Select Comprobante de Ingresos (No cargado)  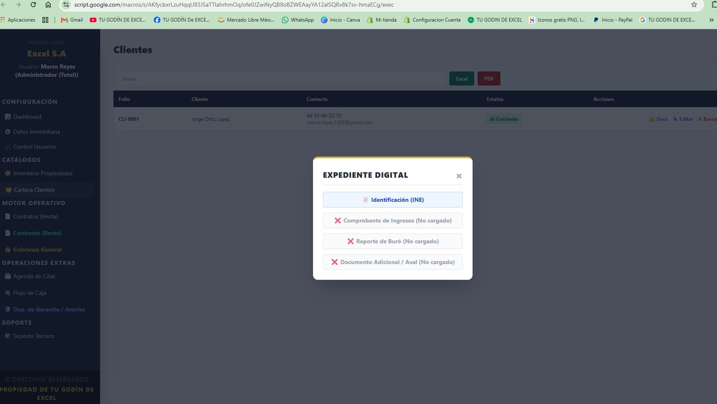392,221
